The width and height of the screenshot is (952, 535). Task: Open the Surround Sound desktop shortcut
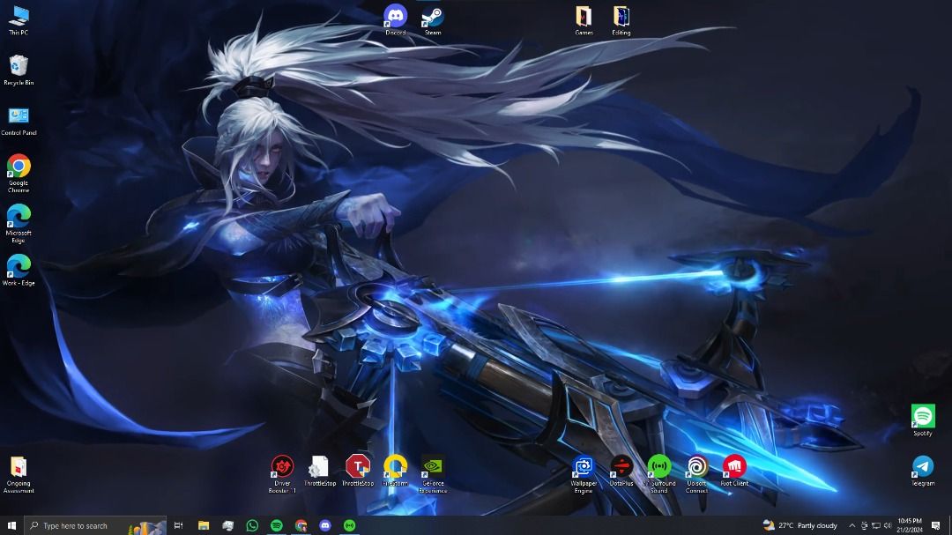658,473
